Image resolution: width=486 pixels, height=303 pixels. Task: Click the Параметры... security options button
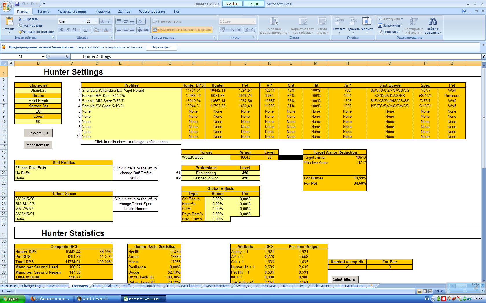(x=161, y=47)
